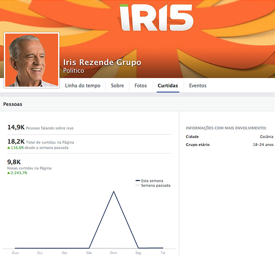This screenshot has width=275, height=257.
Task: Click the 116,6% growth percentage
Action: pyautogui.click(x=17, y=148)
